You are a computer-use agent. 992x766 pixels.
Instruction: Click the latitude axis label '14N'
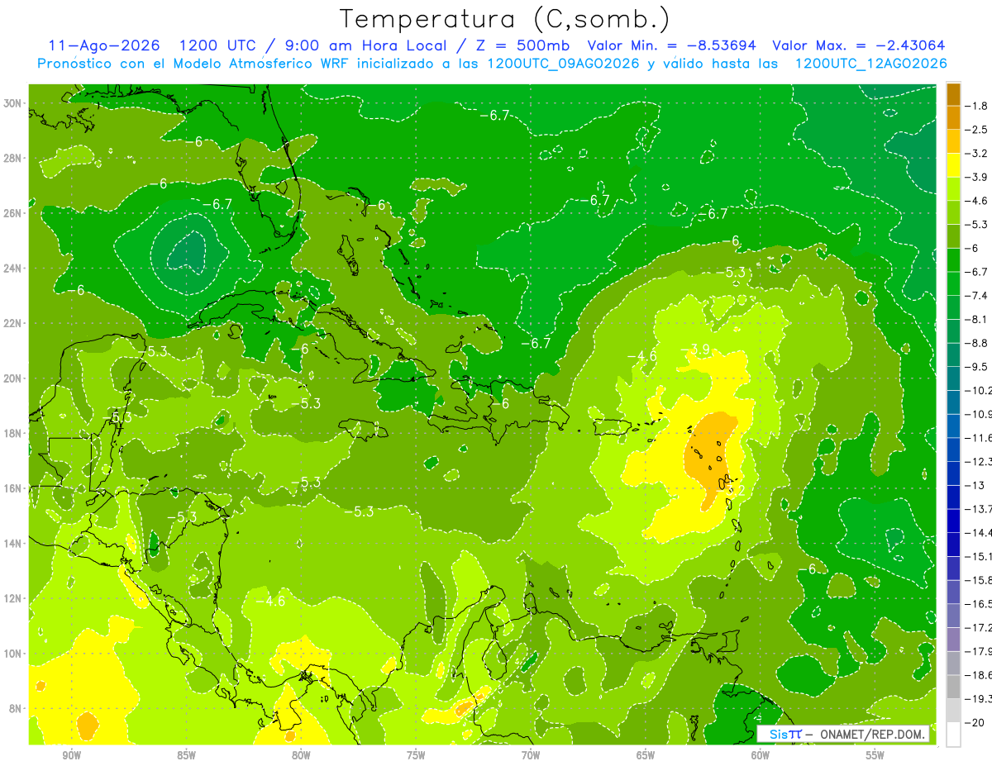tap(14, 543)
